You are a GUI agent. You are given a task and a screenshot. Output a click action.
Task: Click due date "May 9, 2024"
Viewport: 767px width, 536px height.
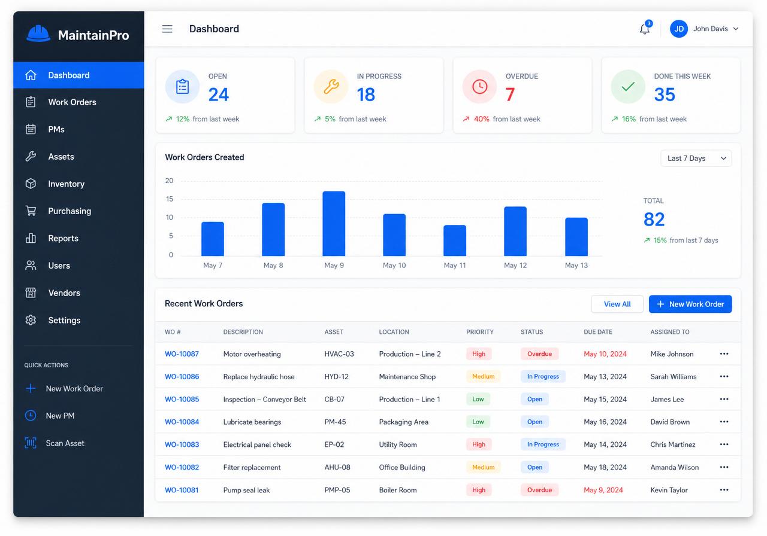point(603,490)
